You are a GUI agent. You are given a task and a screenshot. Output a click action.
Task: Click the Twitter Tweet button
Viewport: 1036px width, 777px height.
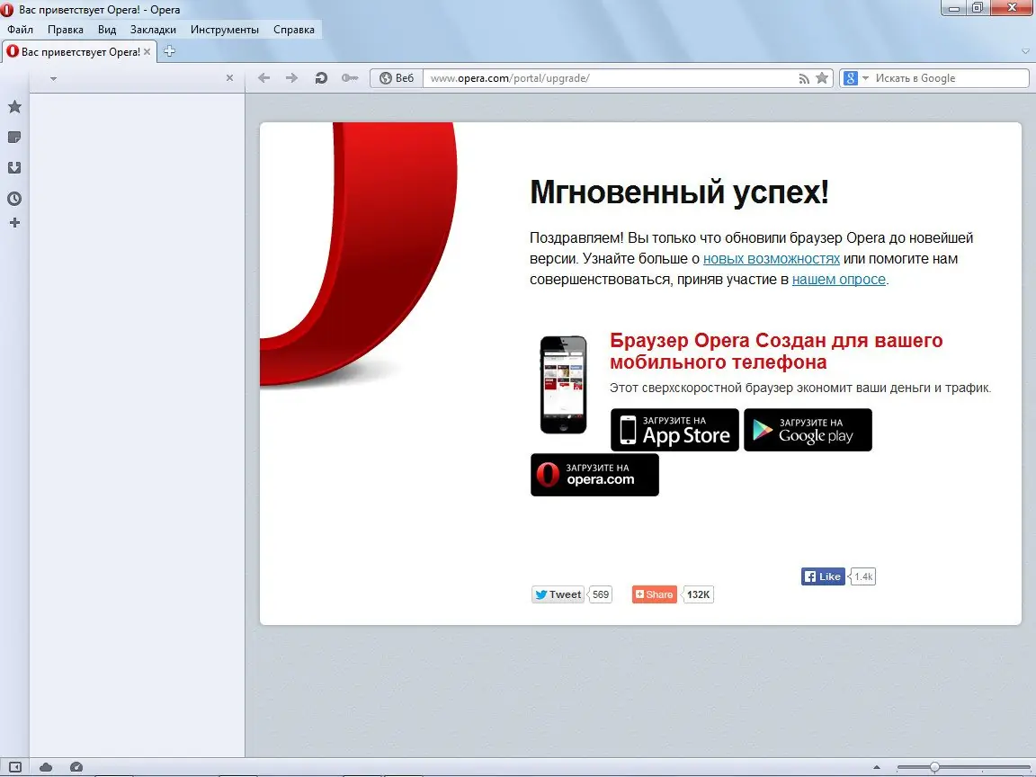[558, 594]
